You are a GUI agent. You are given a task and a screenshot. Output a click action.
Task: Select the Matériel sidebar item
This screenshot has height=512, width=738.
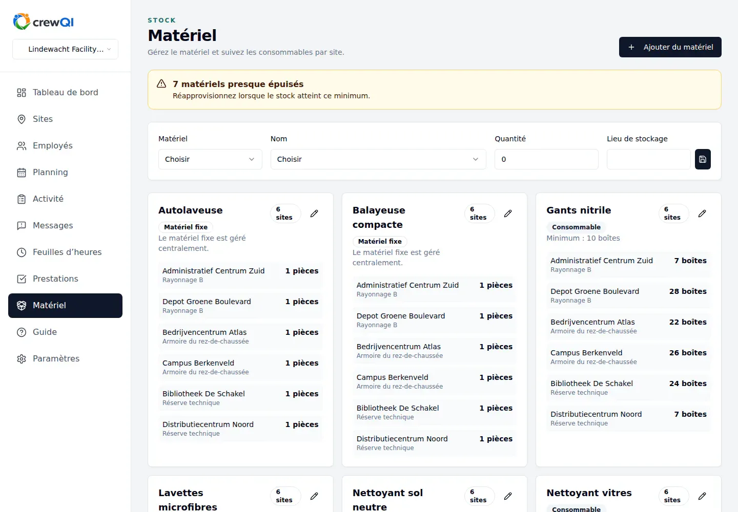coord(65,306)
